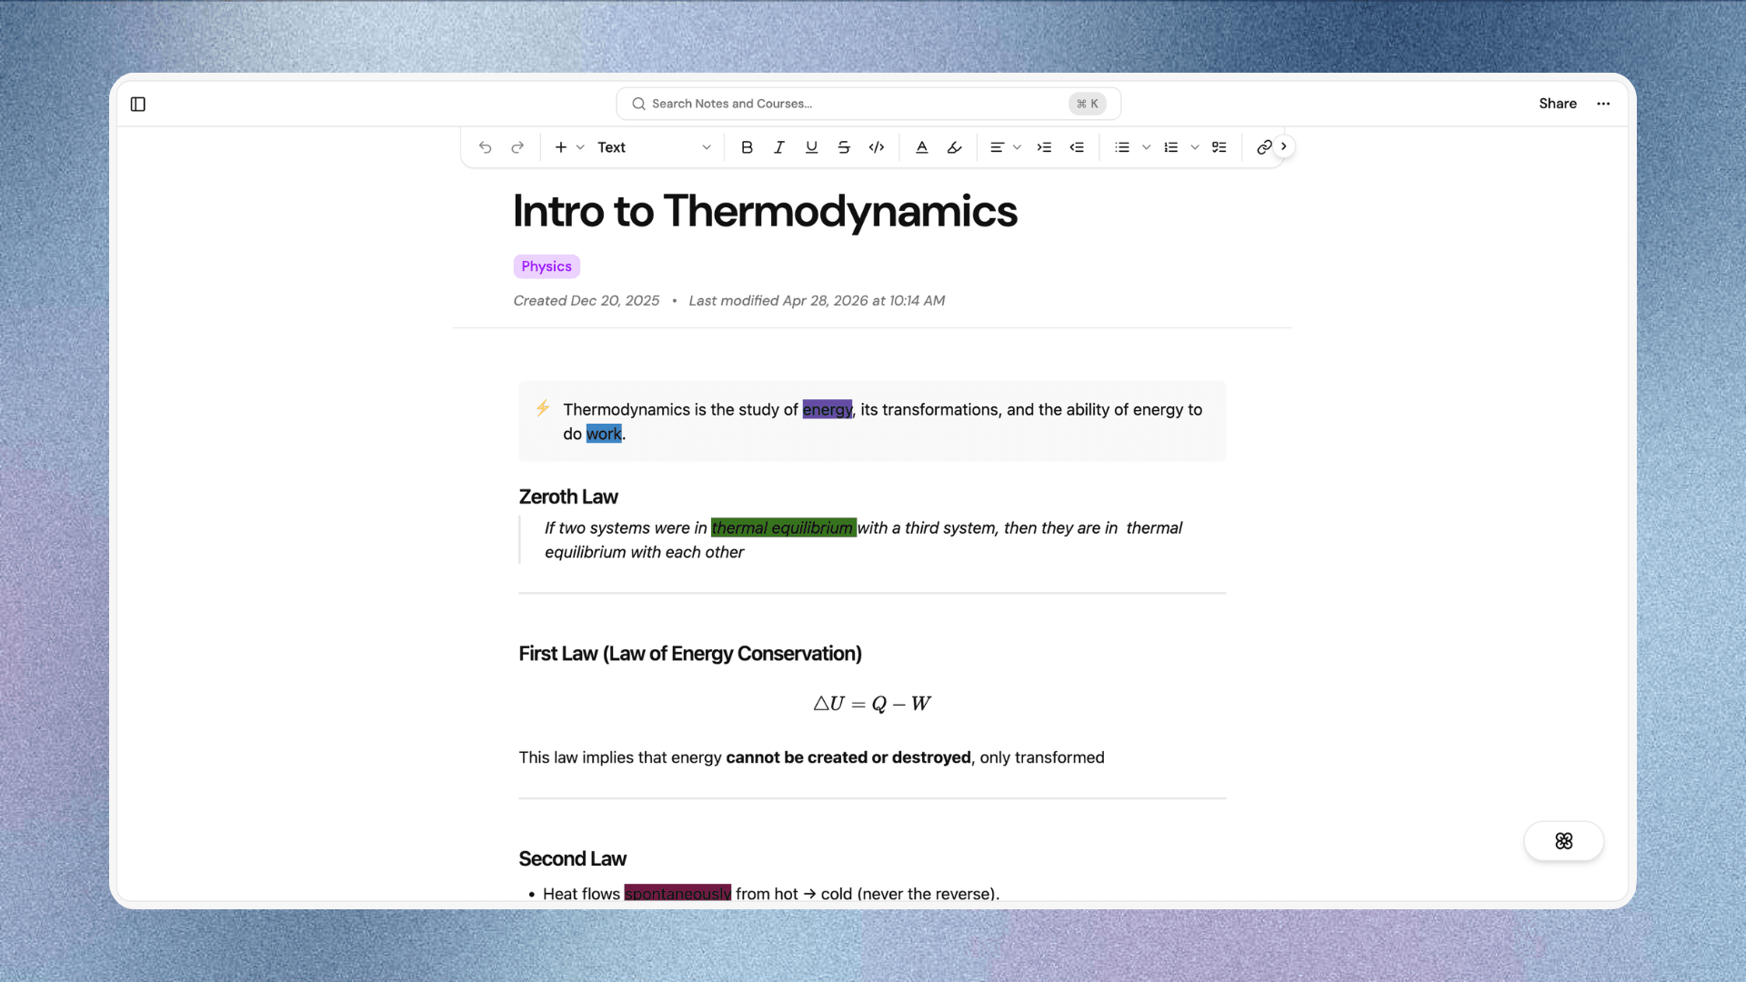The height and width of the screenshot is (982, 1746).
Task: Select the highlighter tool
Action: point(954,147)
